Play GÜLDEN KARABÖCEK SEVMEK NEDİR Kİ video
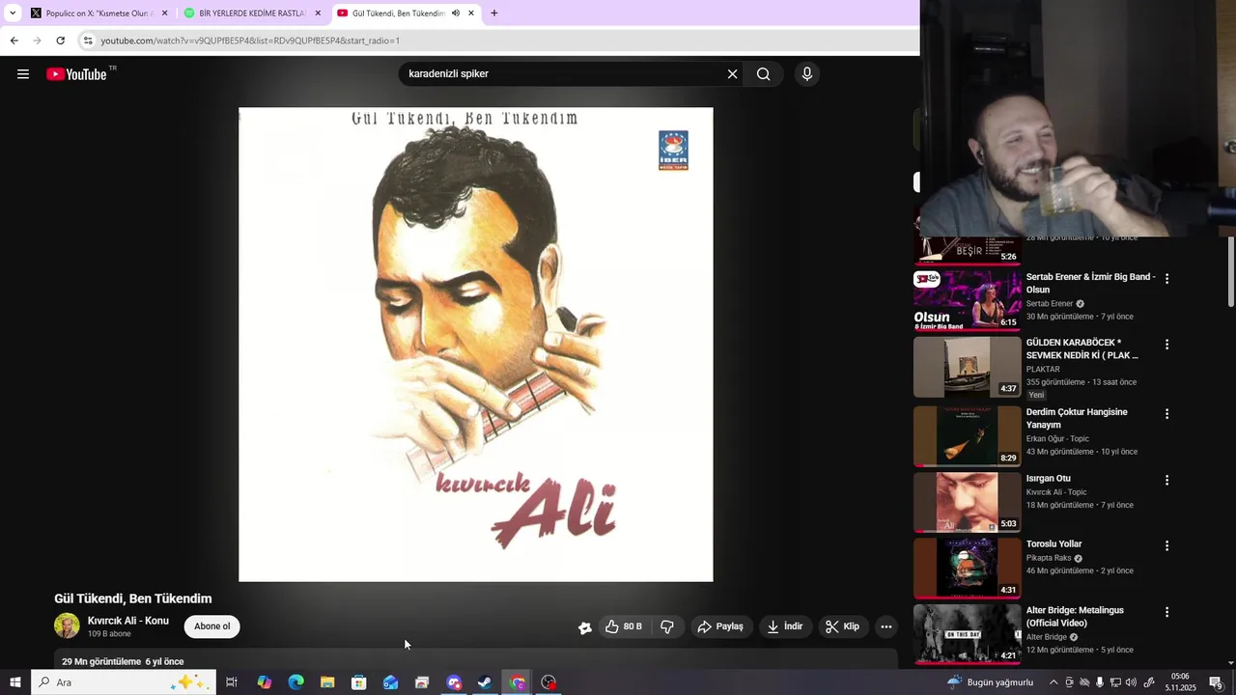The width and height of the screenshot is (1236, 695). [967, 367]
